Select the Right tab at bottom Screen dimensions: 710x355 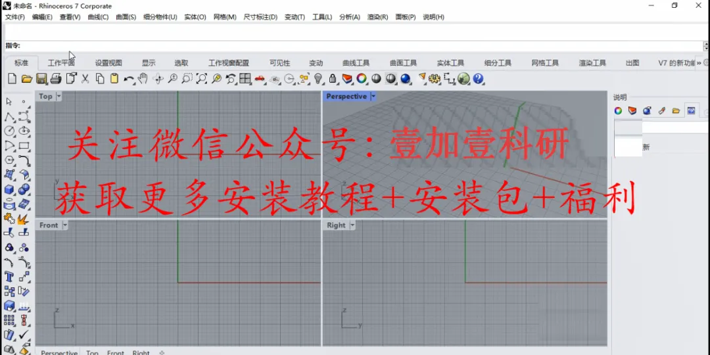click(141, 353)
